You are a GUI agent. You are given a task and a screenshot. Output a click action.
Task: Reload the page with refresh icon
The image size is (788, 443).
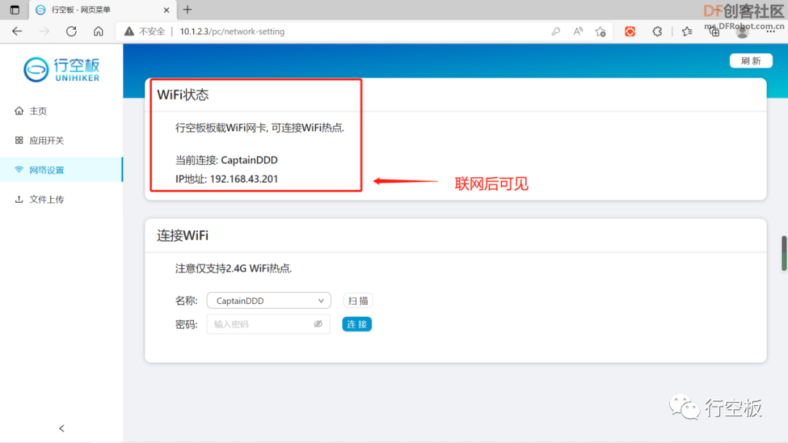click(72, 31)
